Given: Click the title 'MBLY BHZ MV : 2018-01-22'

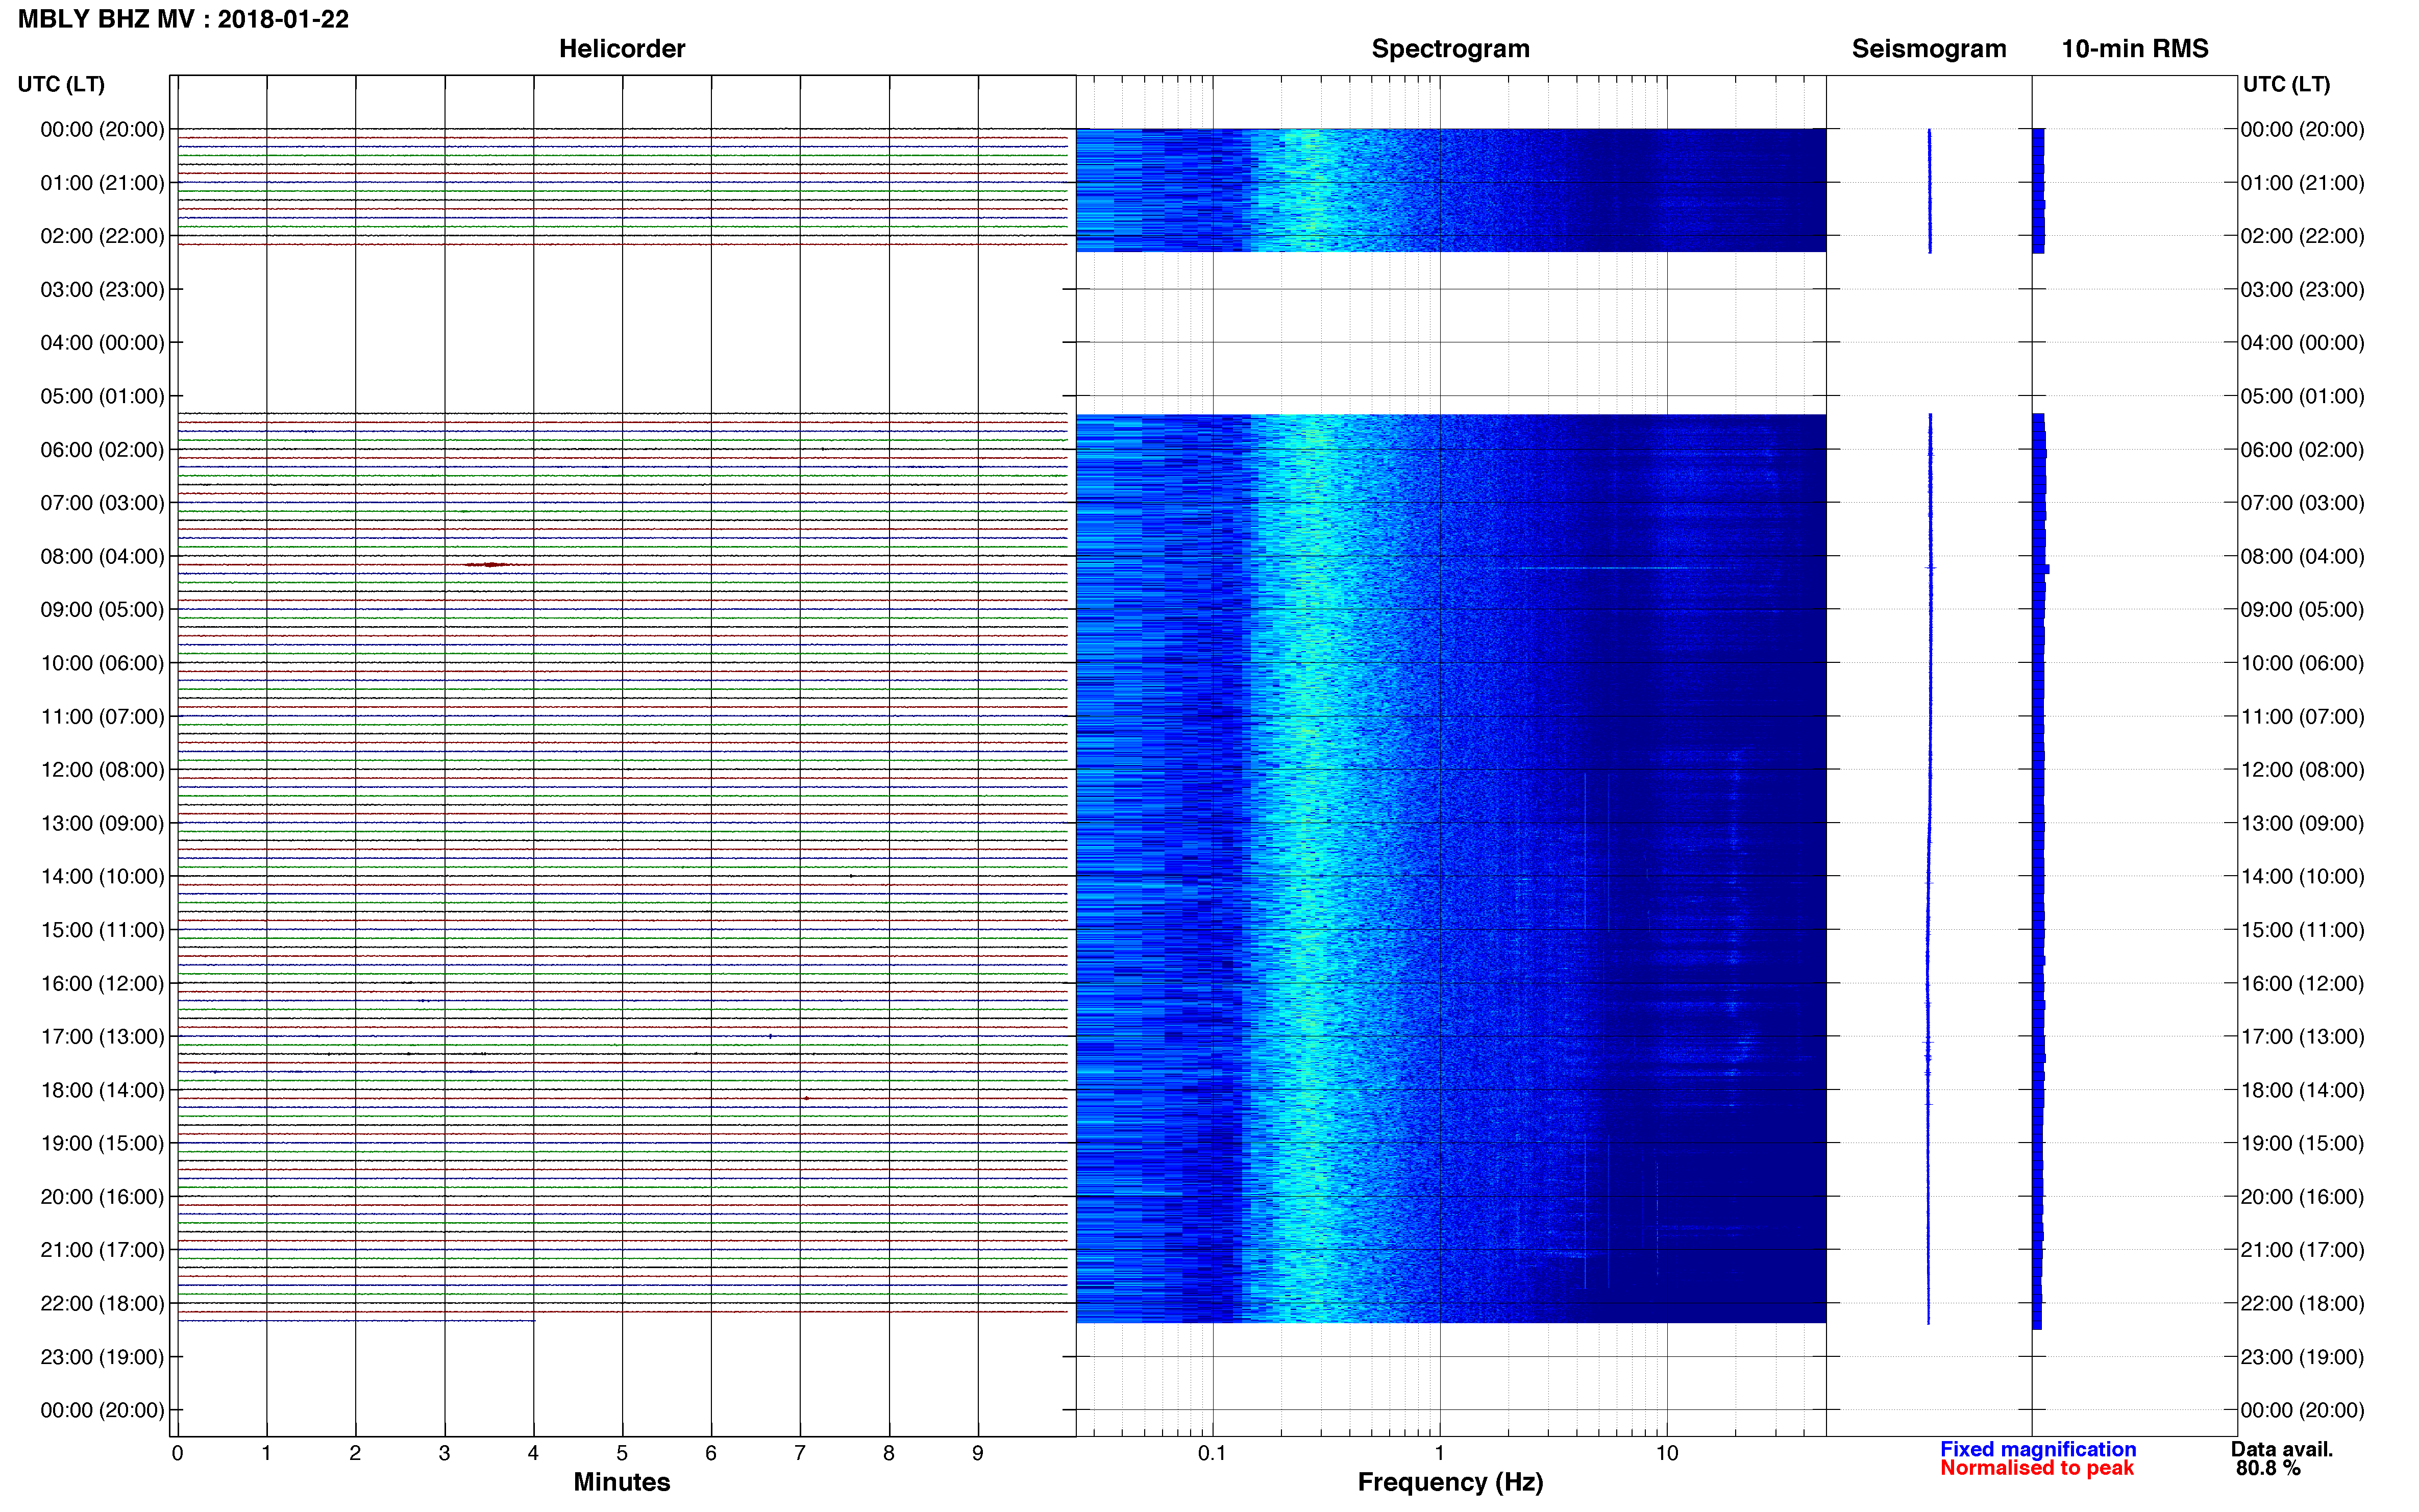Looking at the screenshot, I should (x=184, y=19).
